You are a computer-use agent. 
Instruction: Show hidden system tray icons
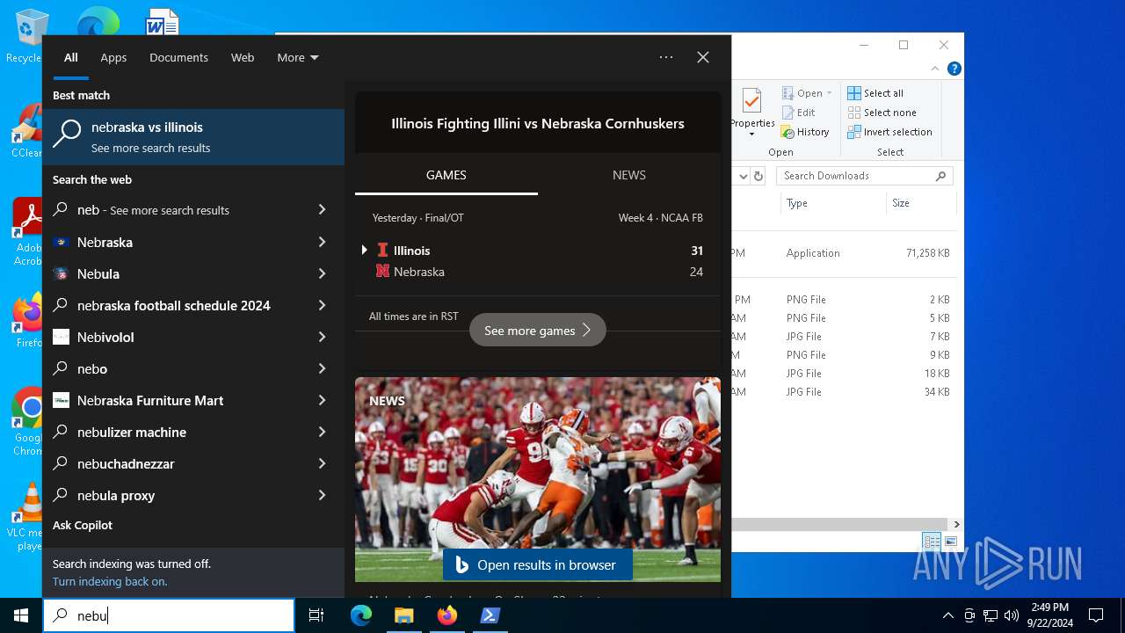[x=947, y=615]
